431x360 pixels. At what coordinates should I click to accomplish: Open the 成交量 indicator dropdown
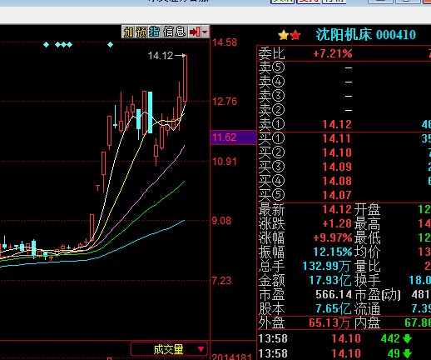(x=169, y=349)
